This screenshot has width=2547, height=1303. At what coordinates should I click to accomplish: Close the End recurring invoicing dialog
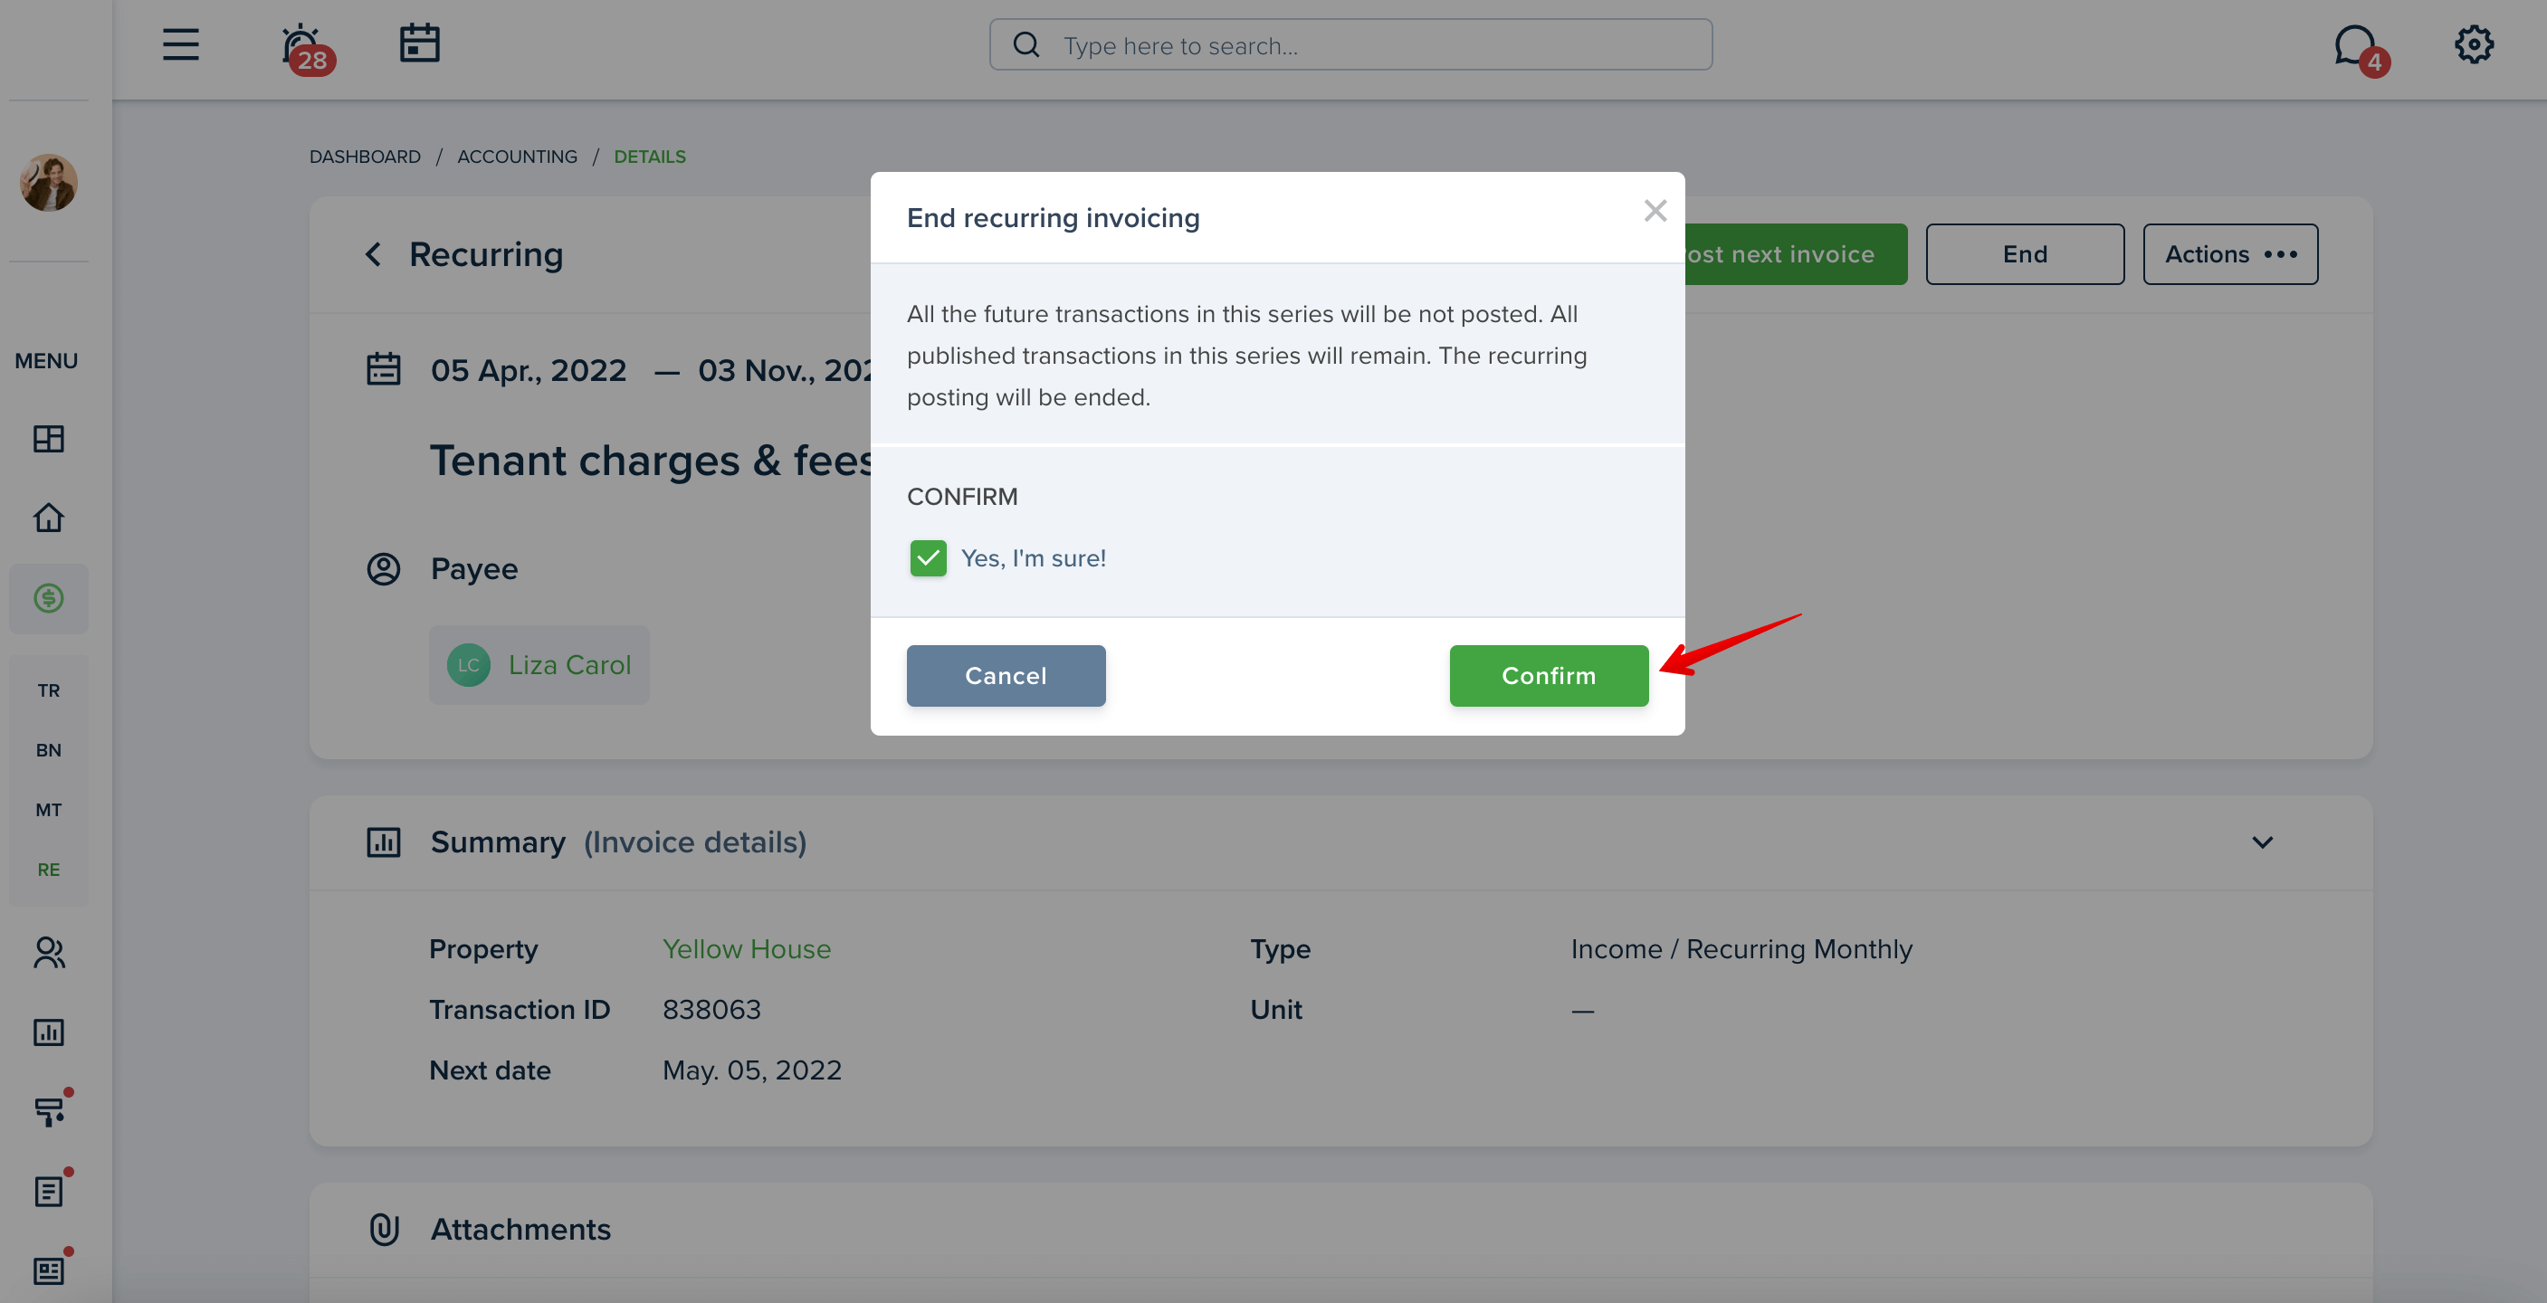pyautogui.click(x=1655, y=211)
